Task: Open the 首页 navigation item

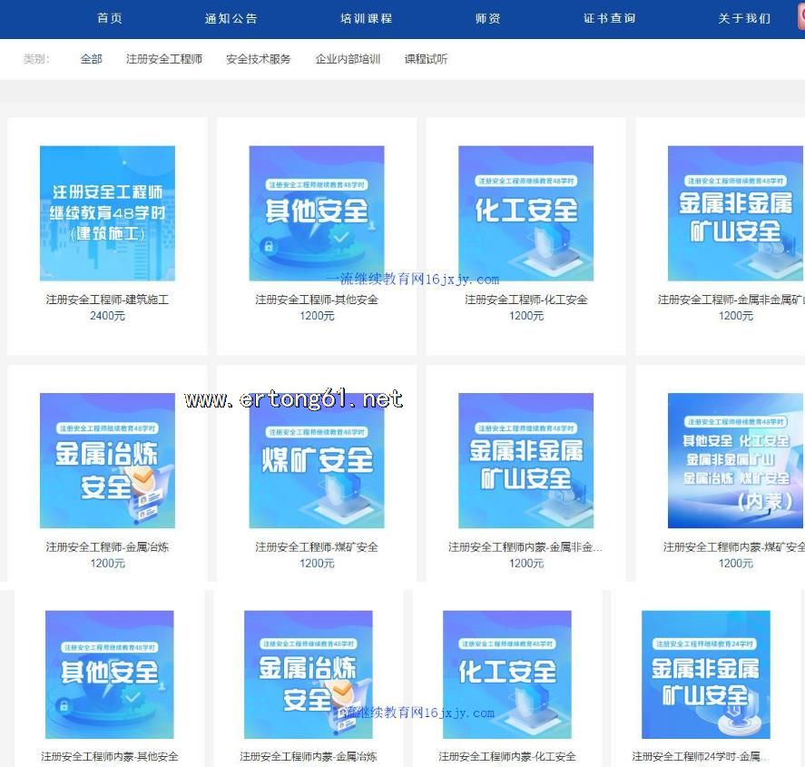Action: [x=110, y=18]
